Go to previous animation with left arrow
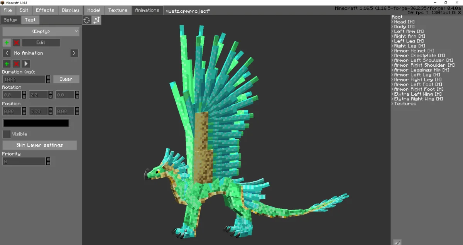The height and width of the screenshot is (245, 463). click(7, 53)
